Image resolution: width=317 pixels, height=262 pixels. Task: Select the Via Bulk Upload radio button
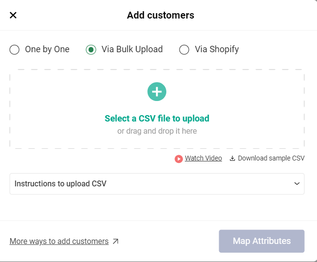(x=91, y=49)
